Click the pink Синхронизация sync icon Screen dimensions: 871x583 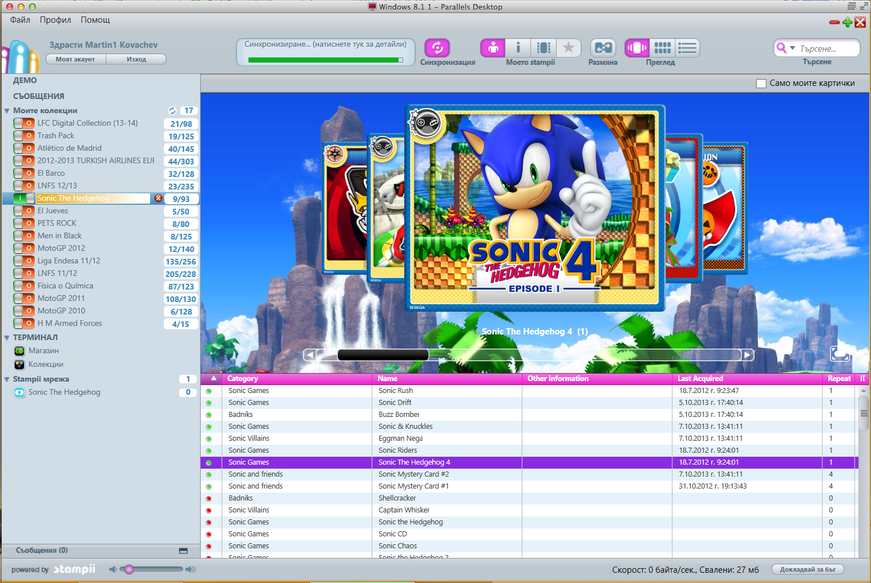click(437, 48)
